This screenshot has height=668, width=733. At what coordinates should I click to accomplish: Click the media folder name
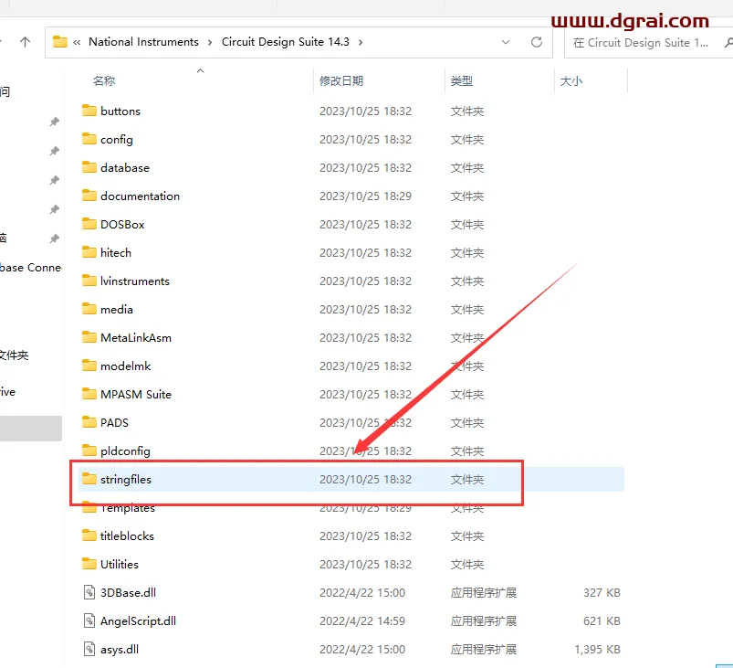[x=117, y=309]
